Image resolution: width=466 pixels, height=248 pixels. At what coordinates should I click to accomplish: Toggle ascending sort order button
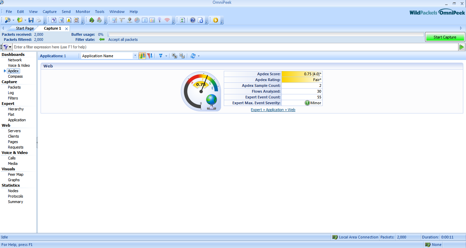[142, 56]
